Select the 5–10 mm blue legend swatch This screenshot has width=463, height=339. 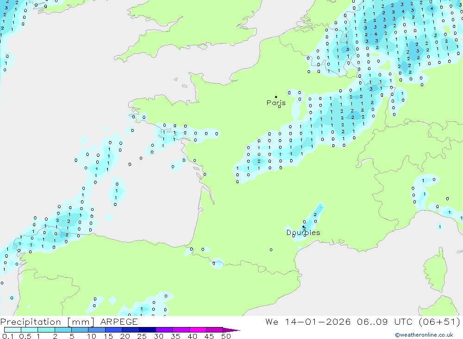[x=80, y=330]
